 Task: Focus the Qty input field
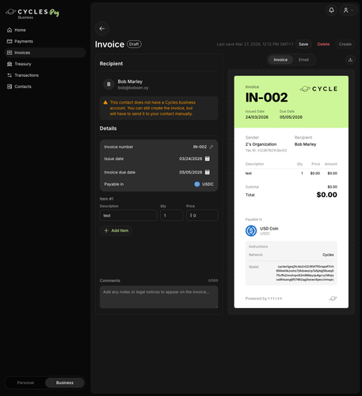(172, 215)
